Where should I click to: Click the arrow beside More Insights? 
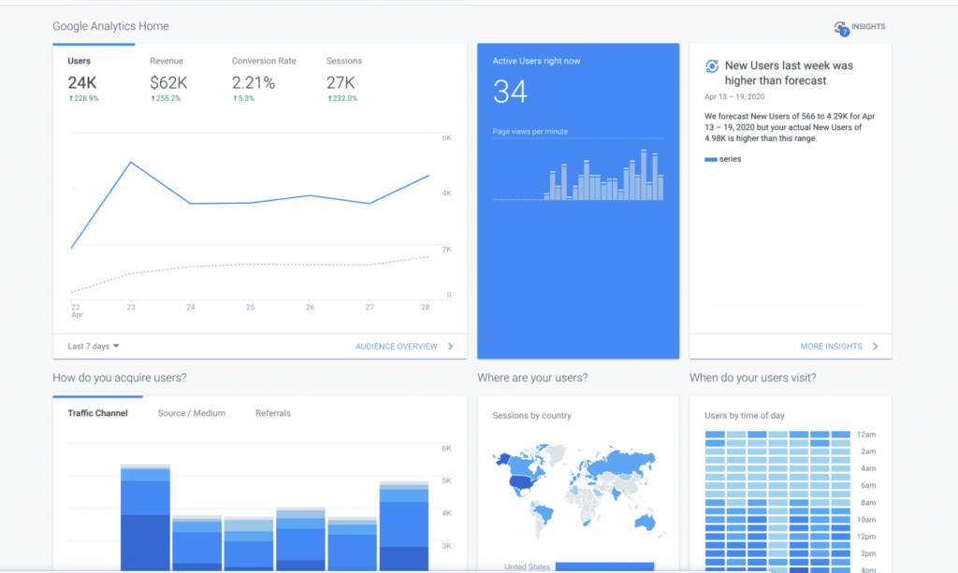pos(876,347)
